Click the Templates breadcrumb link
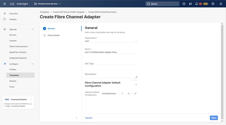This screenshot has width=226, height=125. pyautogui.click(x=44, y=12)
